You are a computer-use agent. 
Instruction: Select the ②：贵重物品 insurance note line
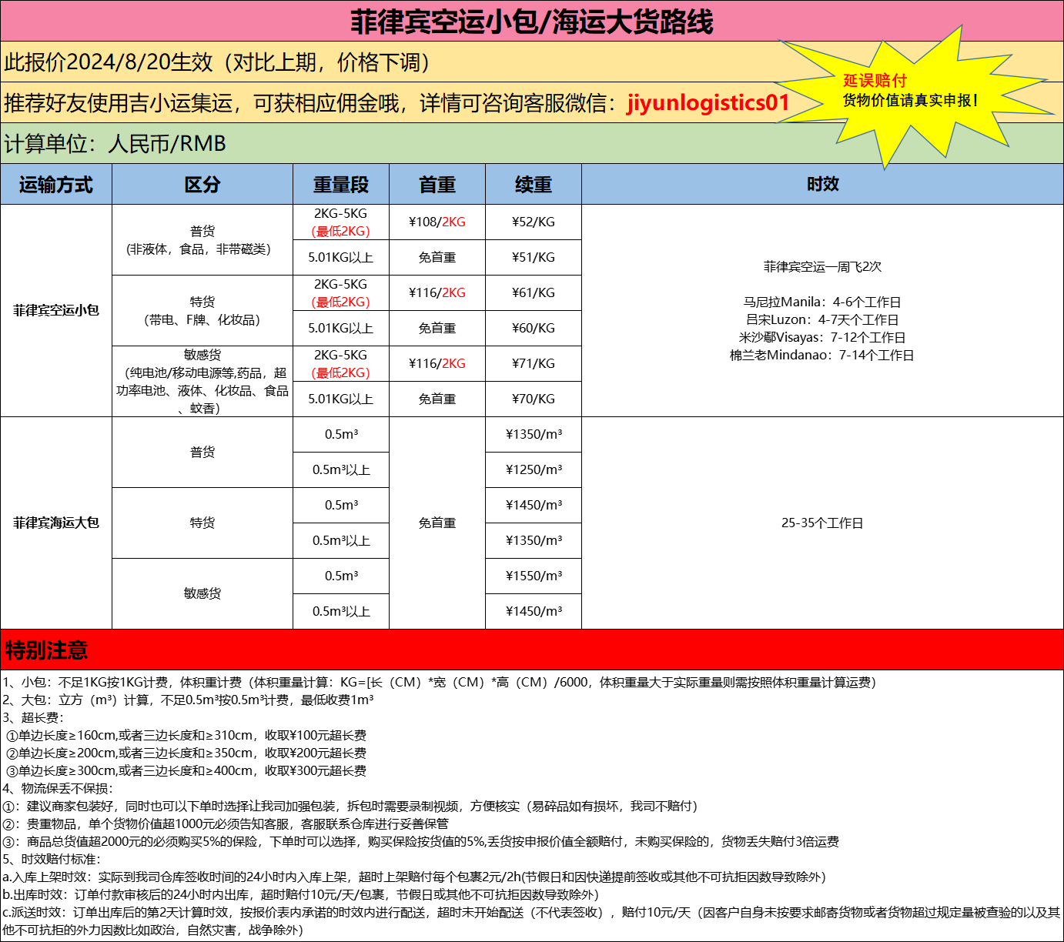[x=226, y=823]
